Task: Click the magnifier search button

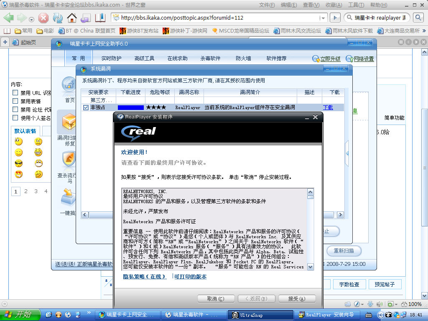Action: 418,18
